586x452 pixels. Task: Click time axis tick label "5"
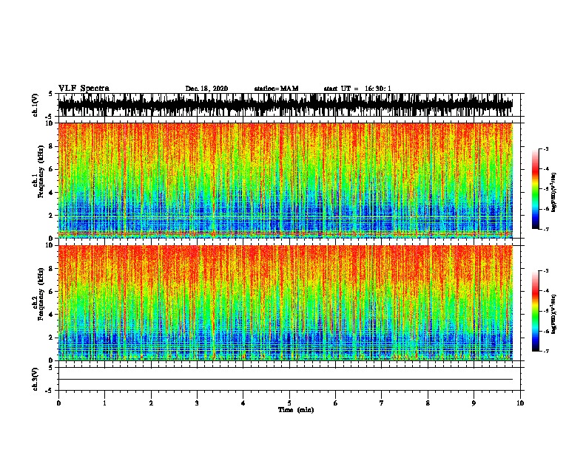[x=289, y=403]
